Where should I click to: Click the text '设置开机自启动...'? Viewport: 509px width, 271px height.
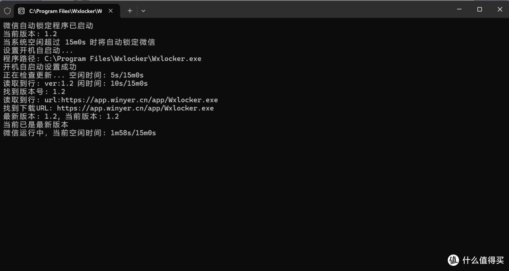(x=38, y=50)
